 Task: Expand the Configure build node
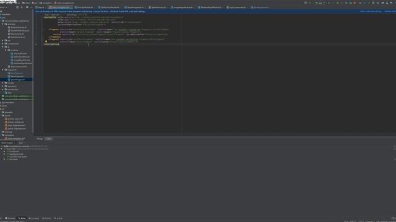(x=4, y=154)
